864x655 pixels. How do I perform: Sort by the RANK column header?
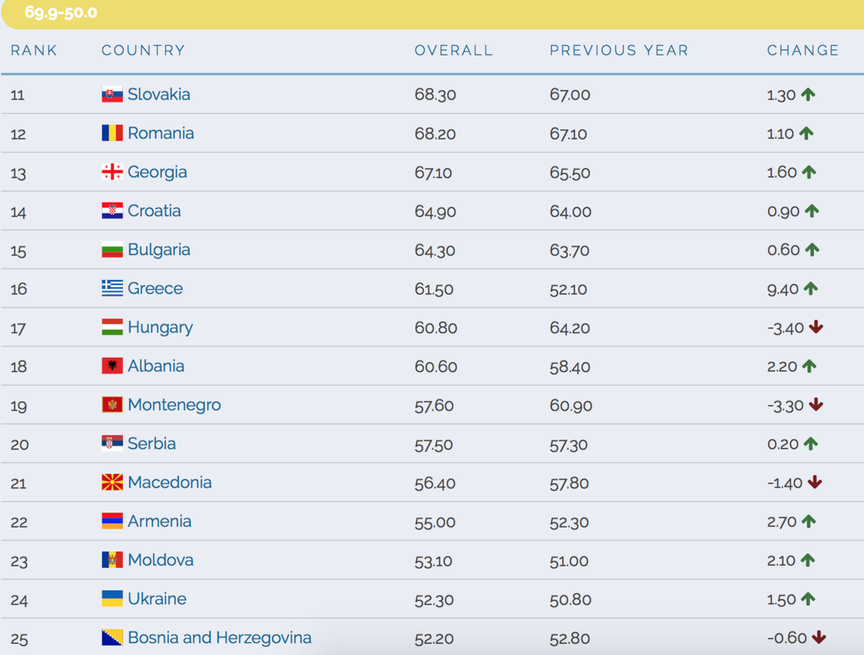34,50
